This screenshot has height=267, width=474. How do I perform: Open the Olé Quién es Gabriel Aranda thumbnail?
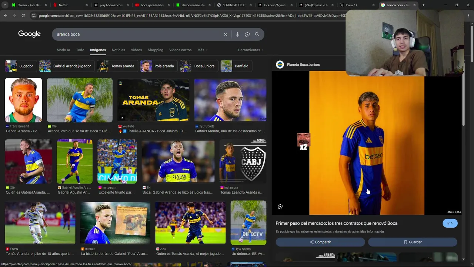(29, 161)
